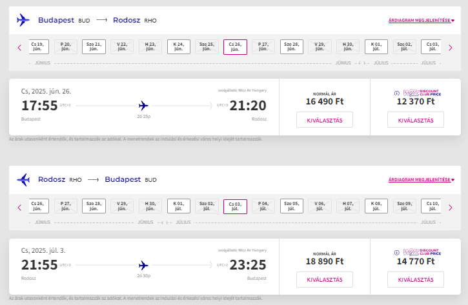Choose the 18 890 Ft normal price Kiválasztás button
Screen dimensions: 468x305
click(x=325, y=279)
